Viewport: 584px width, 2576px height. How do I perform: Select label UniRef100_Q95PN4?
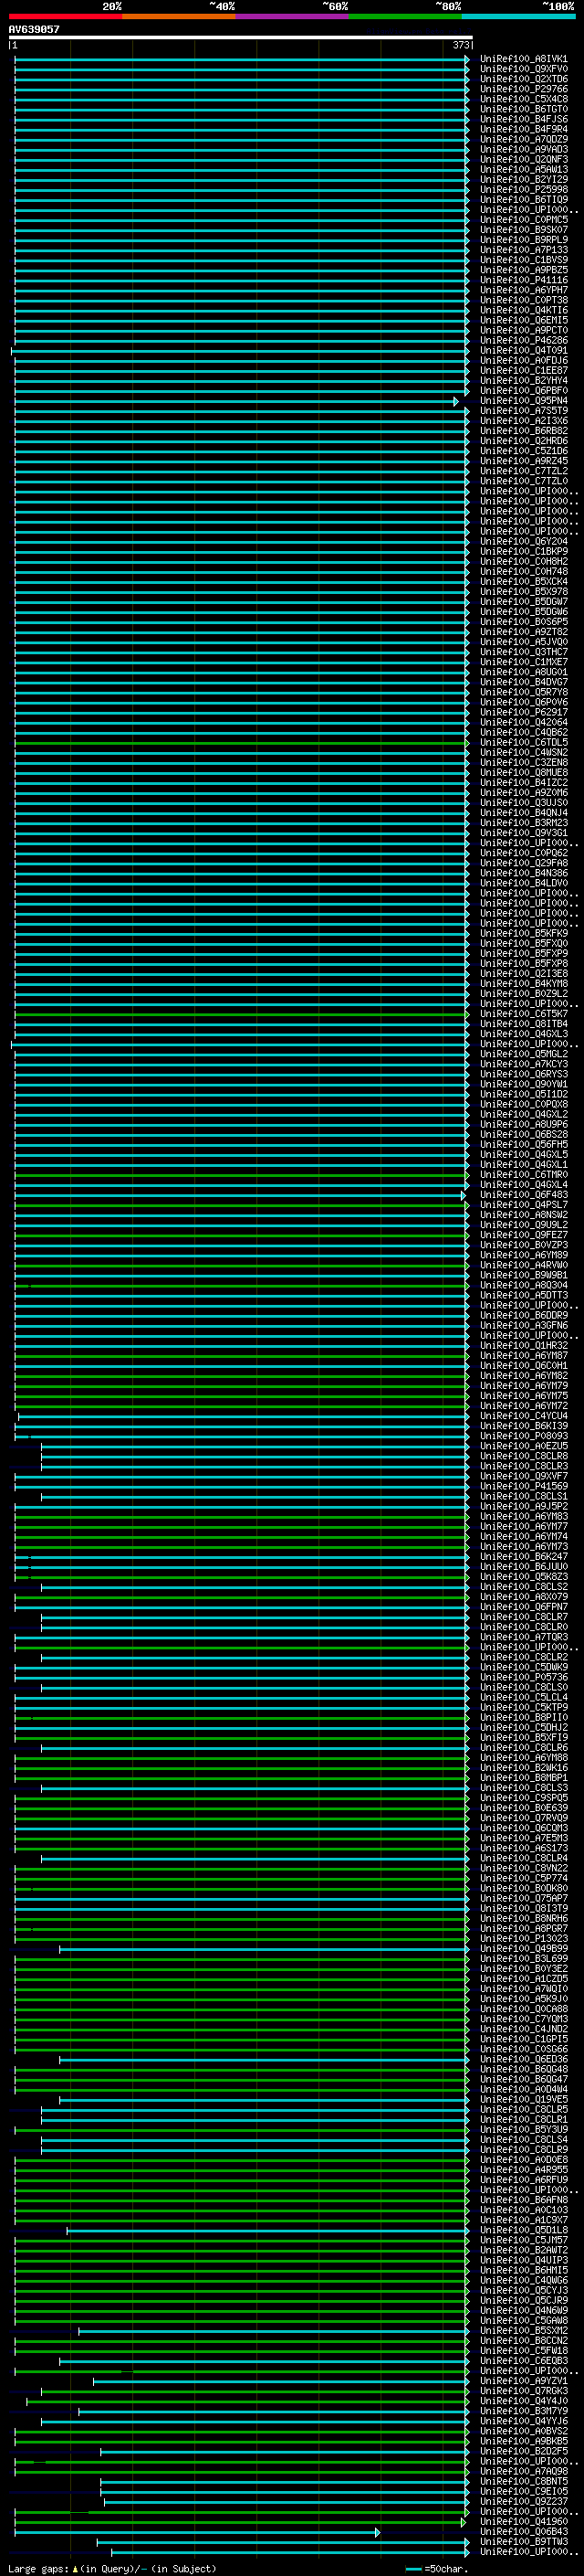523,401
